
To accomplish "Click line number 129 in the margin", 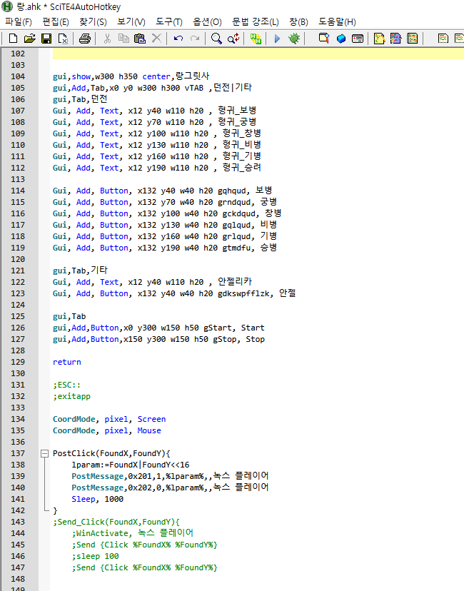I will click(18, 362).
